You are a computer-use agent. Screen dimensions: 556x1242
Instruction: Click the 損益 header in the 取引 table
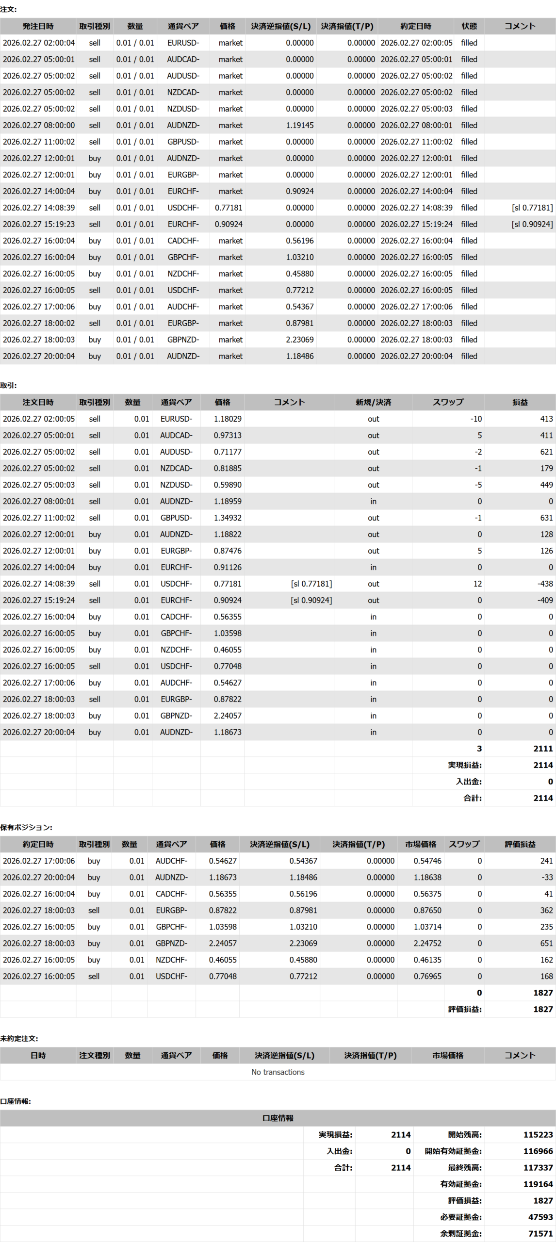[x=520, y=402]
